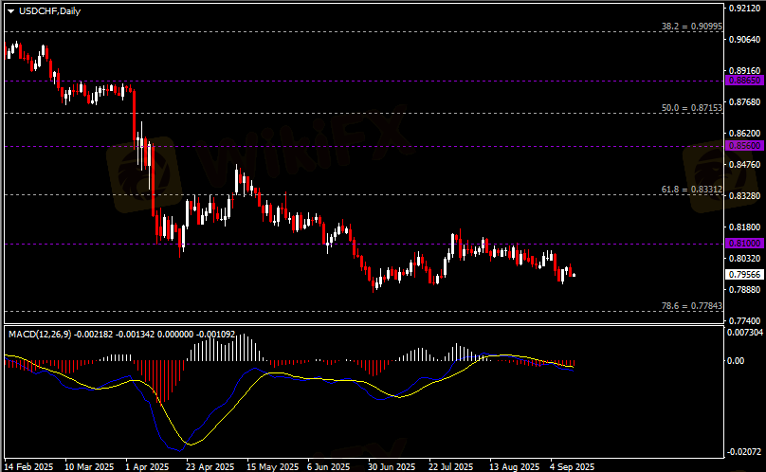Screen dimensions: 766x472
Task: Click the 0.83280 price axis value
Action: (745, 196)
